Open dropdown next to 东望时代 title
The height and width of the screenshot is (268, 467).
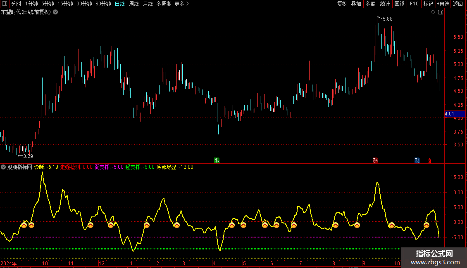coord(56,12)
